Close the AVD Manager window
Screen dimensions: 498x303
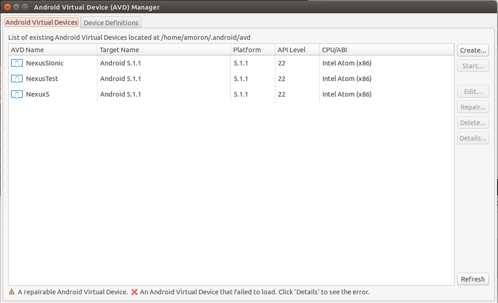pos(8,7)
